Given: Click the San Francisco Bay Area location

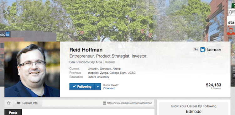Looking at the screenshot, I should click(x=86, y=62).
